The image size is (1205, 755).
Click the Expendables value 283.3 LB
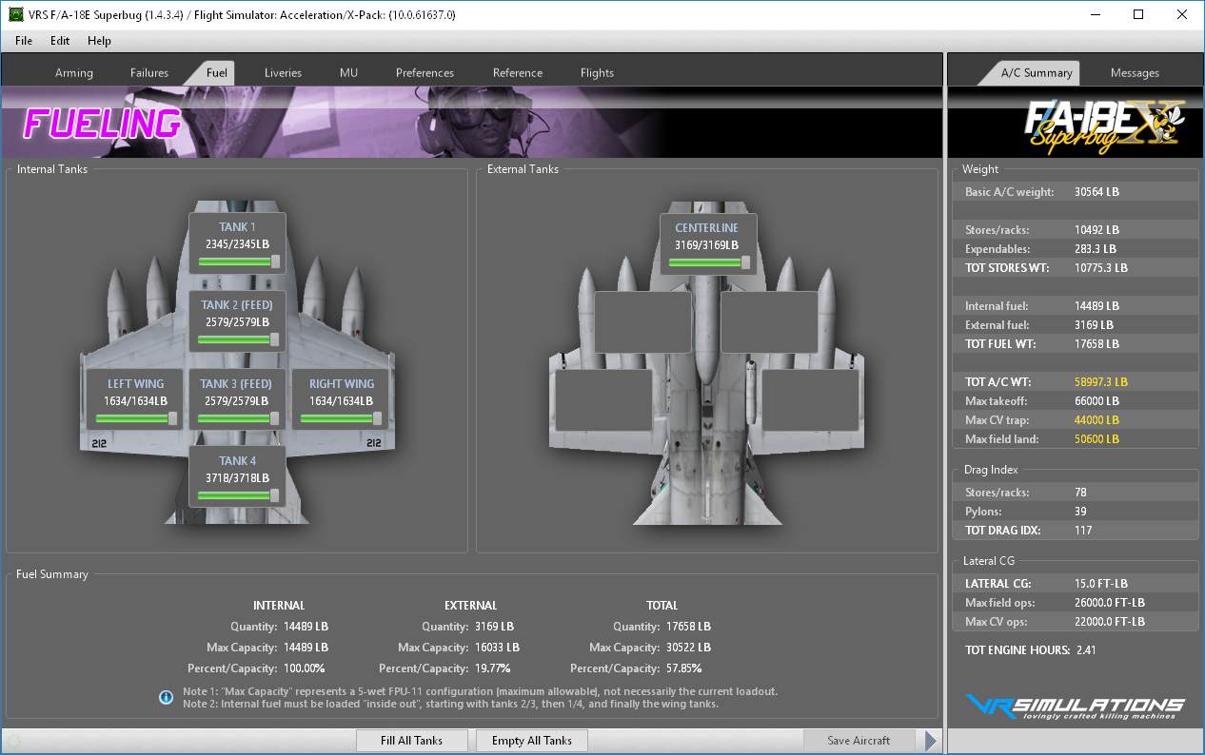[1095, 249]
